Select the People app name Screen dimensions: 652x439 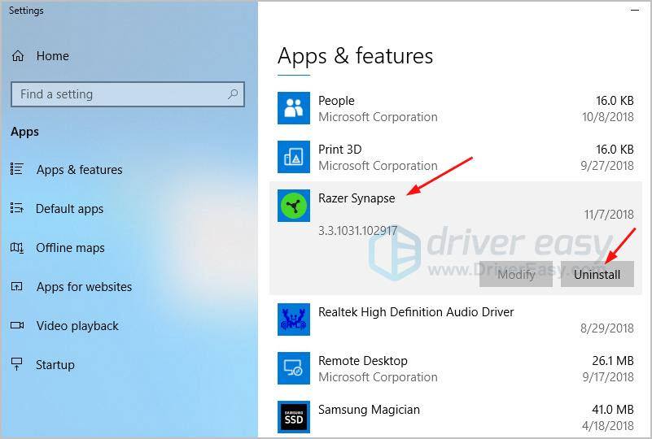click(336, 101)
